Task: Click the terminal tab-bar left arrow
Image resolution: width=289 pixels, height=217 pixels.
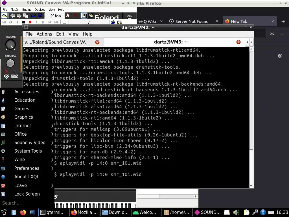Action: point(247,42)
